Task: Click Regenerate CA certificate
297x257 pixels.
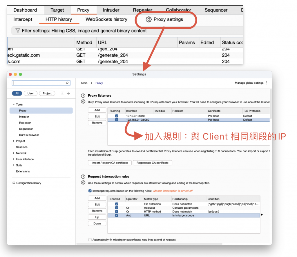Action: 153,163
